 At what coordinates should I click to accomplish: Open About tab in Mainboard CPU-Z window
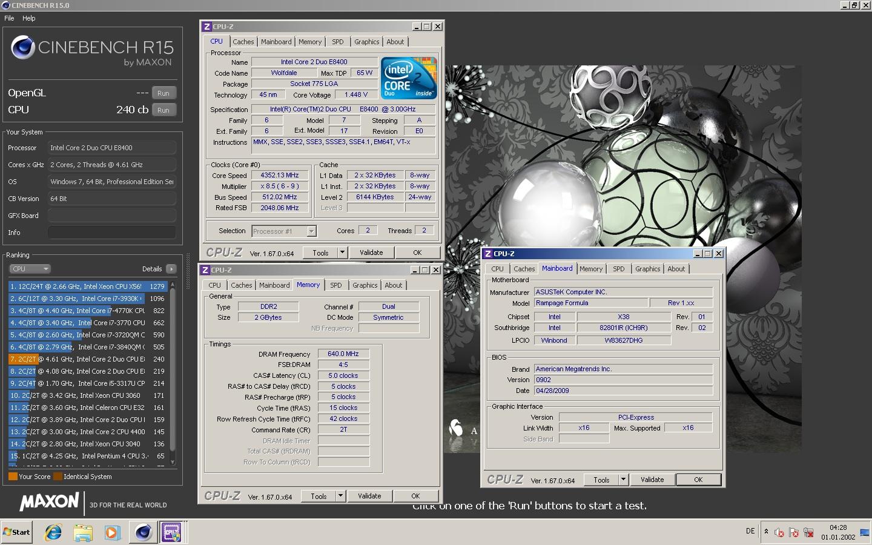[x=676, y=269]
